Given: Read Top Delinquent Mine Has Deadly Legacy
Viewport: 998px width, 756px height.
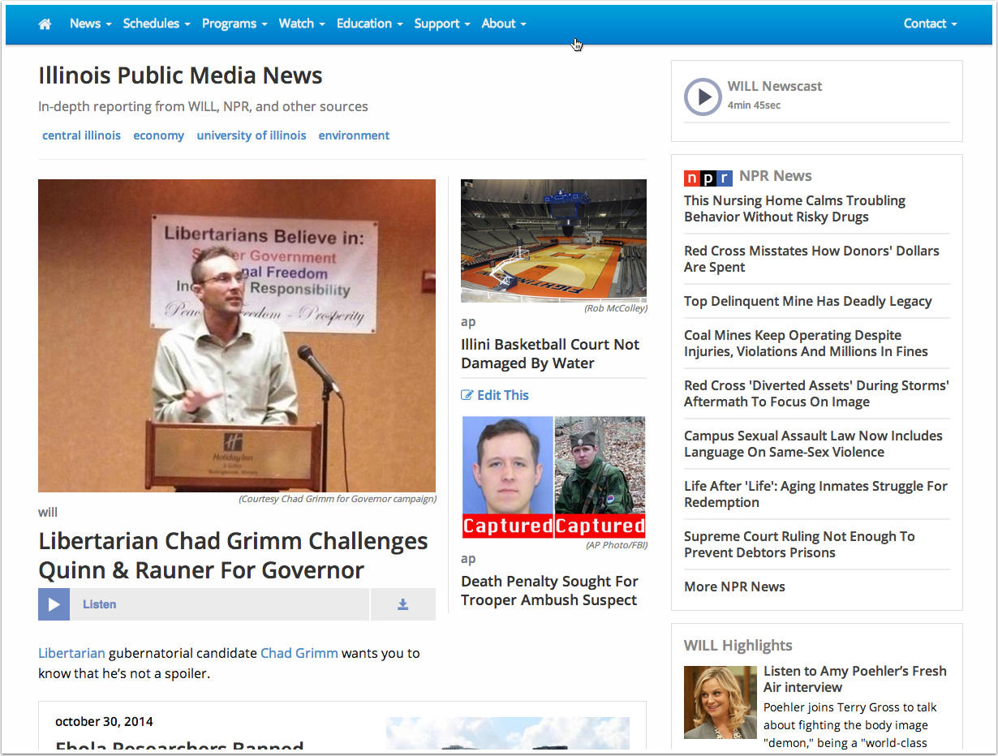Looking at the screenshot, I should point(807,301).
